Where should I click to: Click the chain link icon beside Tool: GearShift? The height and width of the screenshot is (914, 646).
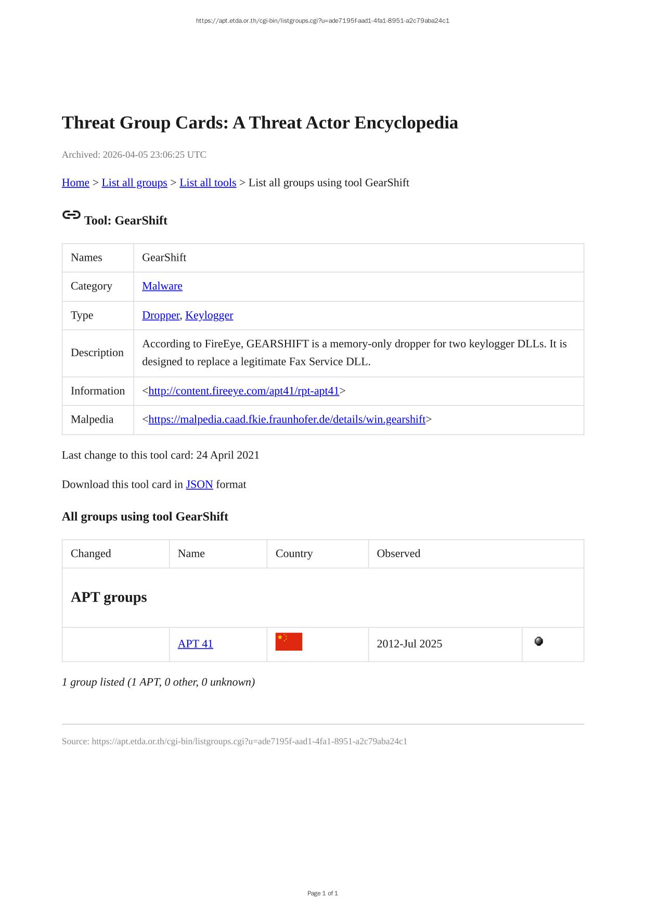pyautogui.click(x=71, y=215)
